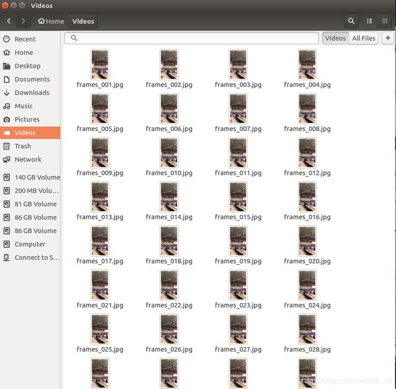Viewport: 396px width, 389px height.
Task: Click the frames_021.jpg file name
Action: [100, 306]
